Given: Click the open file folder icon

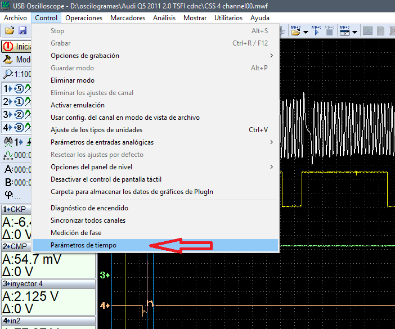Looking at the screenshot, I should (x=9, y=30).
